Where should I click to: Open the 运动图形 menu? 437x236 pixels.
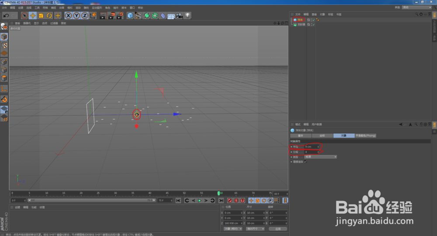click(x=97, y=8)
